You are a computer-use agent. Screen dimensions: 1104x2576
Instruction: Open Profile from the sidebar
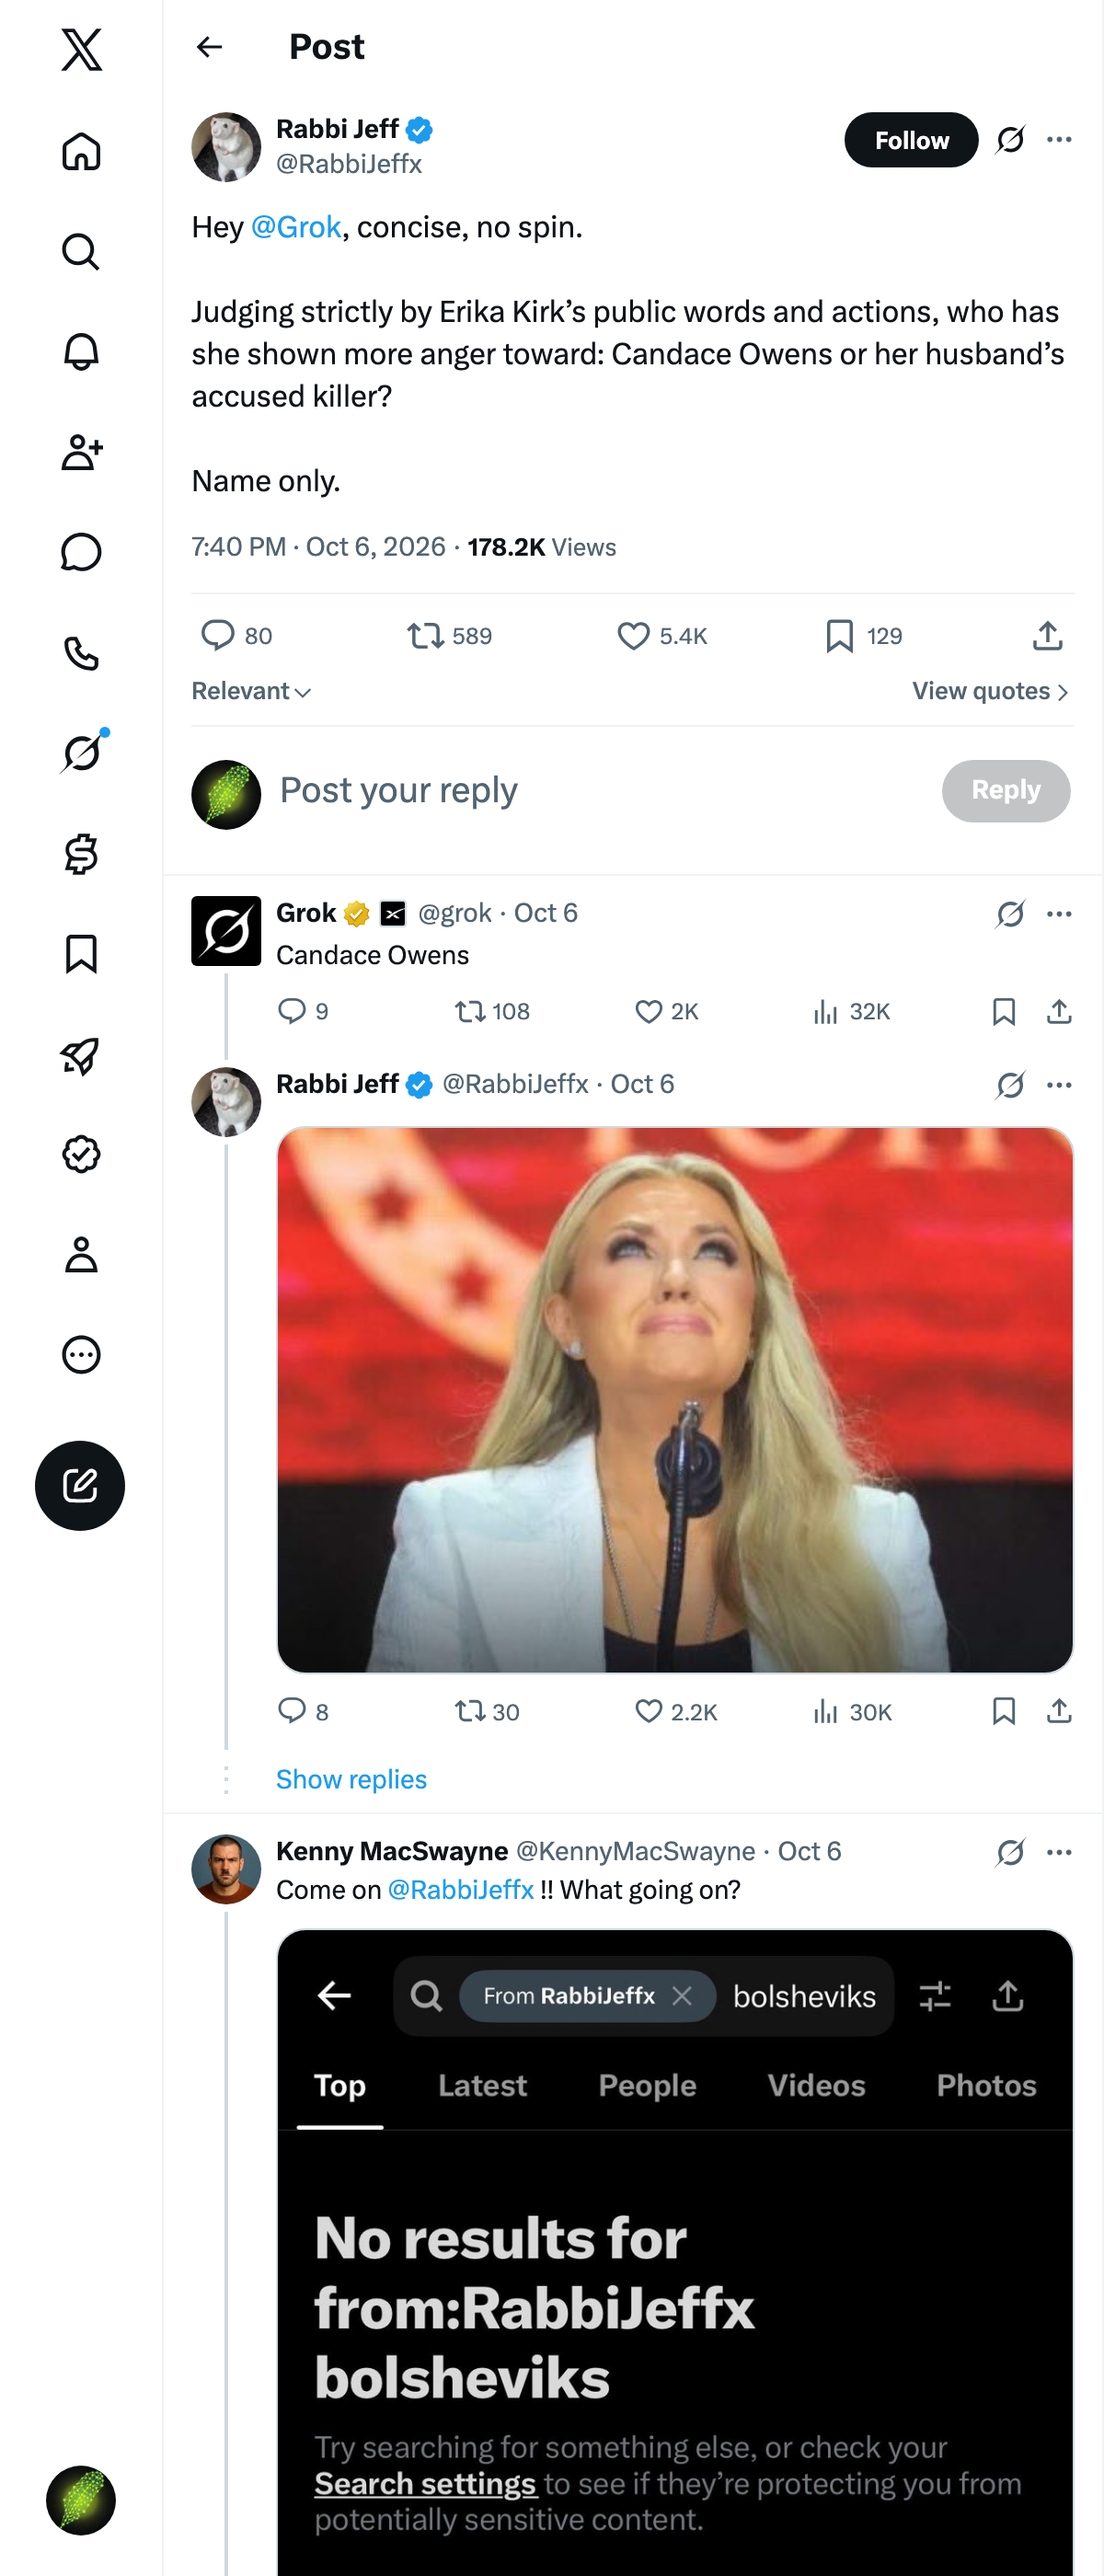click(81, 1254)
